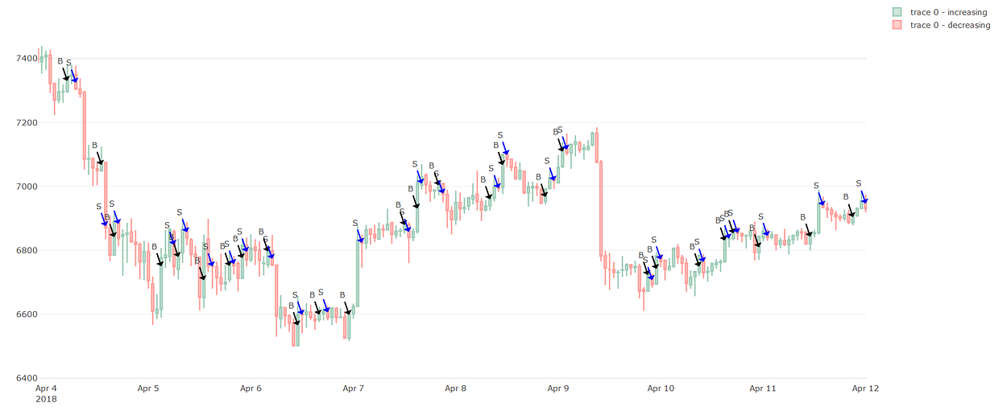Screen dimensions: 1007x411
Task: Click the green increasing legend swatch
Action: [x=897, y=12]
